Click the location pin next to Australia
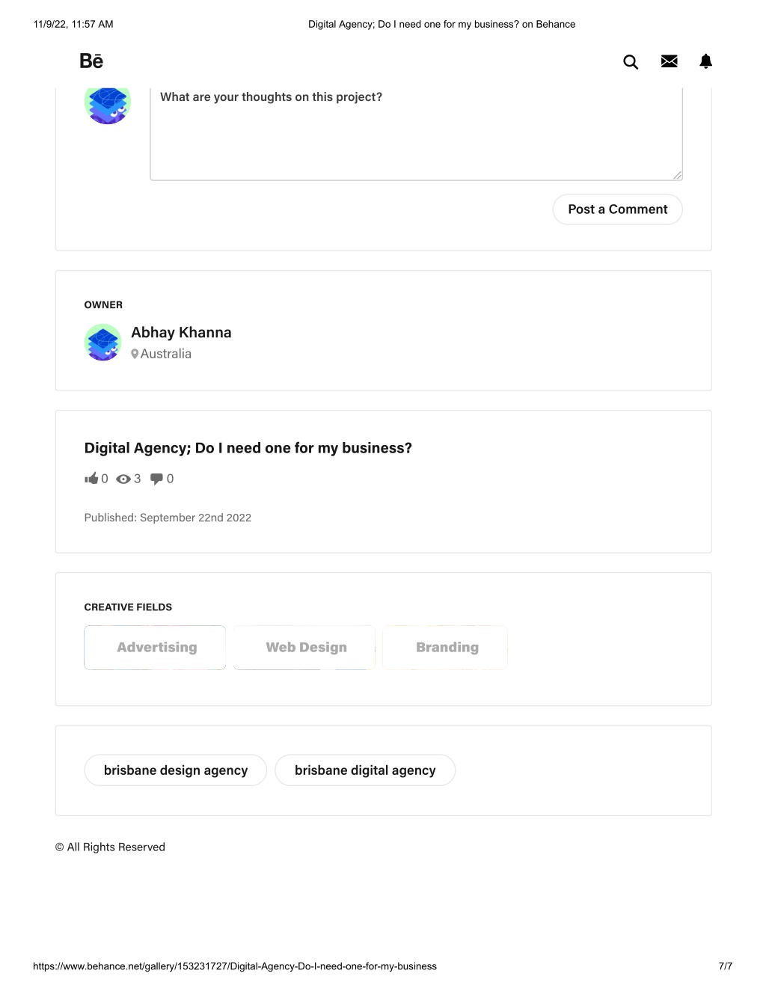The height and width of the screenshot is (991, 766). [135, 354]
